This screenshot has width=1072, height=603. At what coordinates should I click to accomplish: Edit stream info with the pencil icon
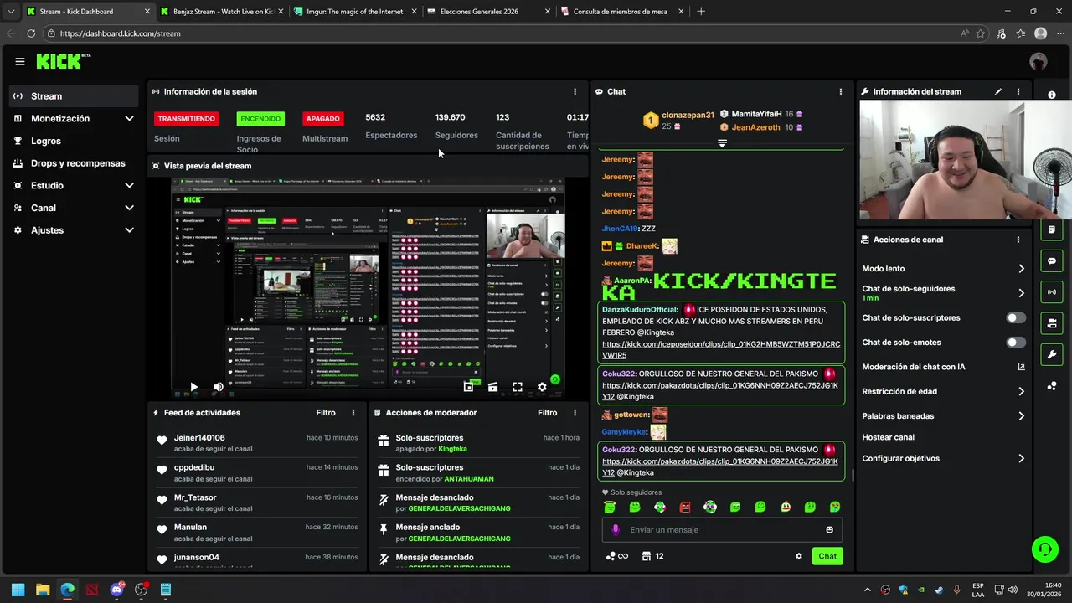pos(998,91)
